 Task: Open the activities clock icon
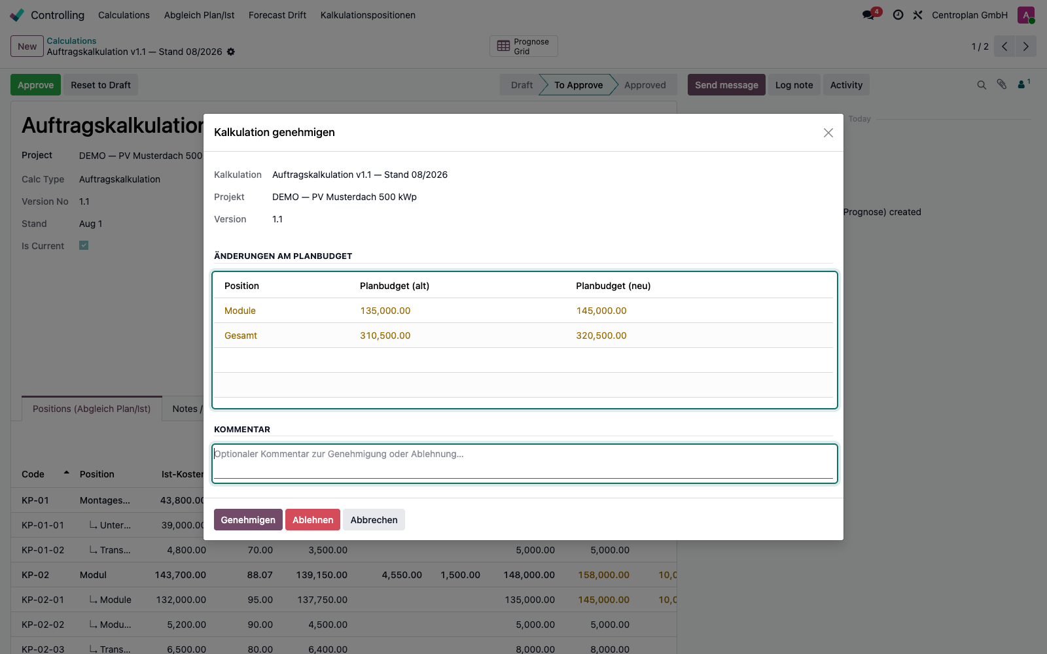coord(898,15)
